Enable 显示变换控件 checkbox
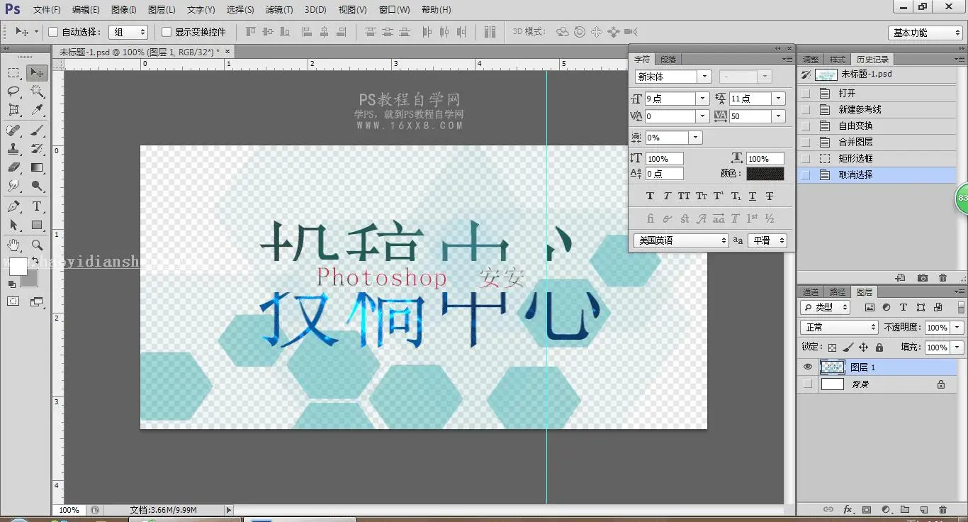 pyautogui.click(x=167, y=32)
